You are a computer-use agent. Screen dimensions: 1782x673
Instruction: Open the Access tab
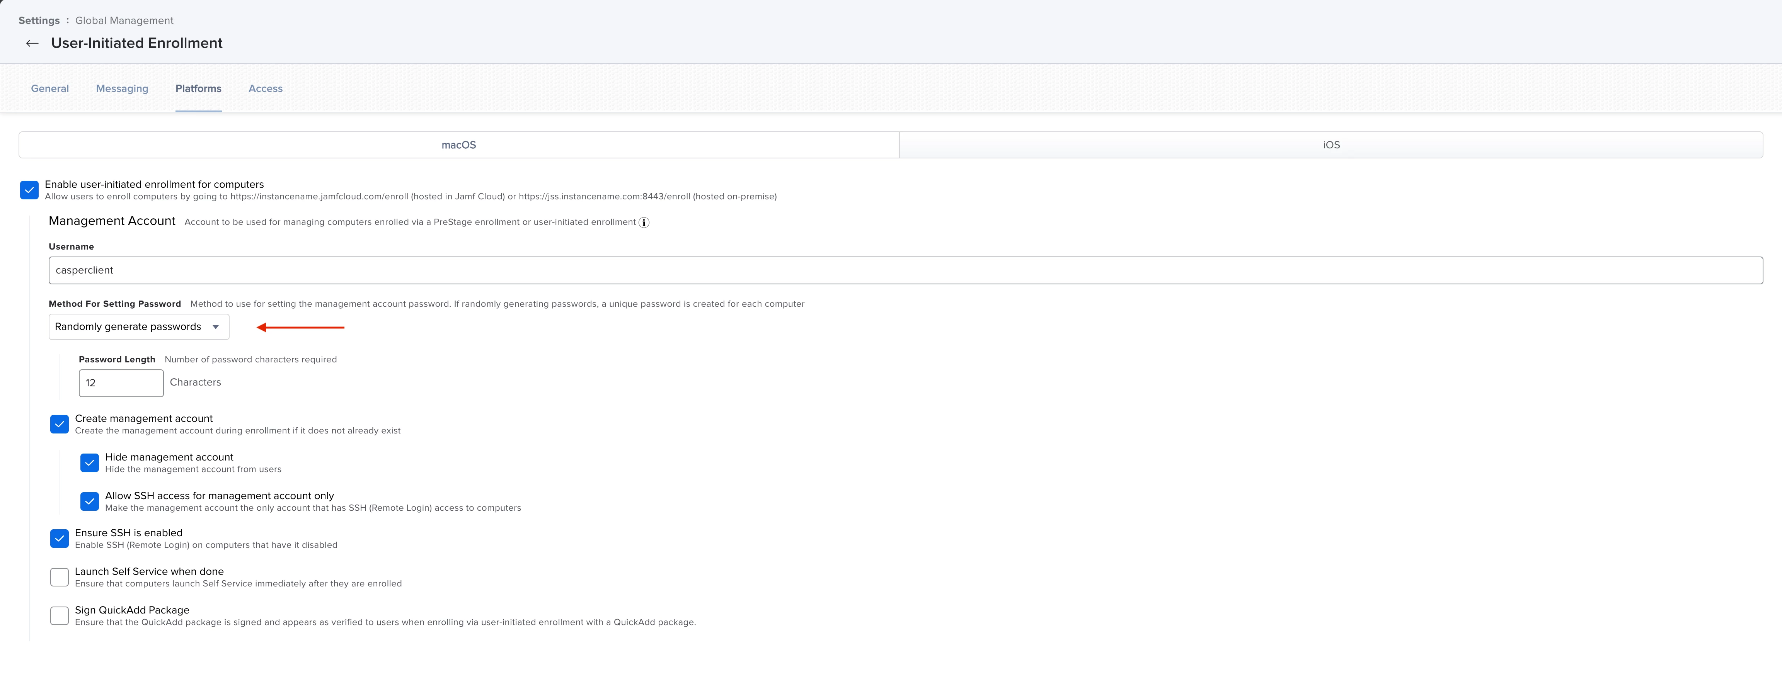266,88
